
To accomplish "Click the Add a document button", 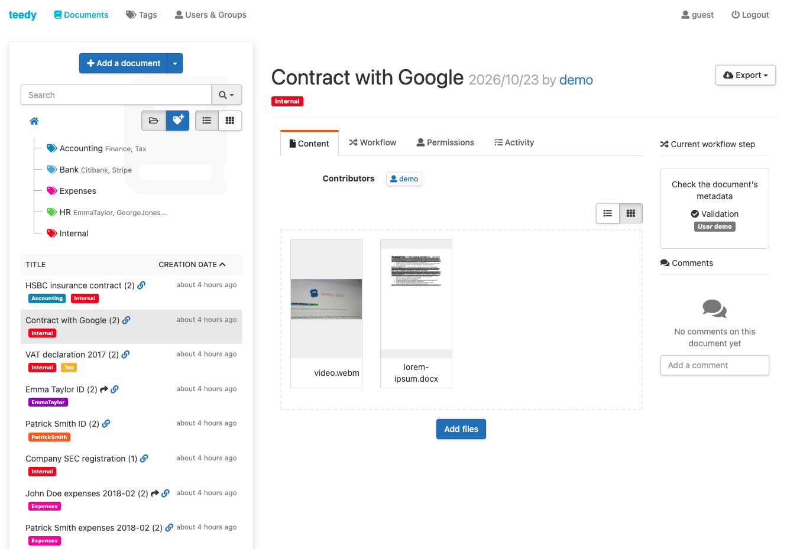I will pos(124,63).
